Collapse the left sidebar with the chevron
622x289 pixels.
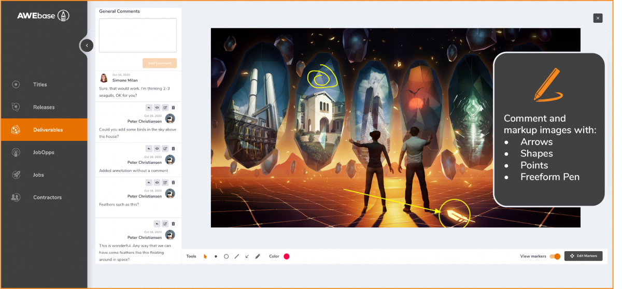[87, 46]
